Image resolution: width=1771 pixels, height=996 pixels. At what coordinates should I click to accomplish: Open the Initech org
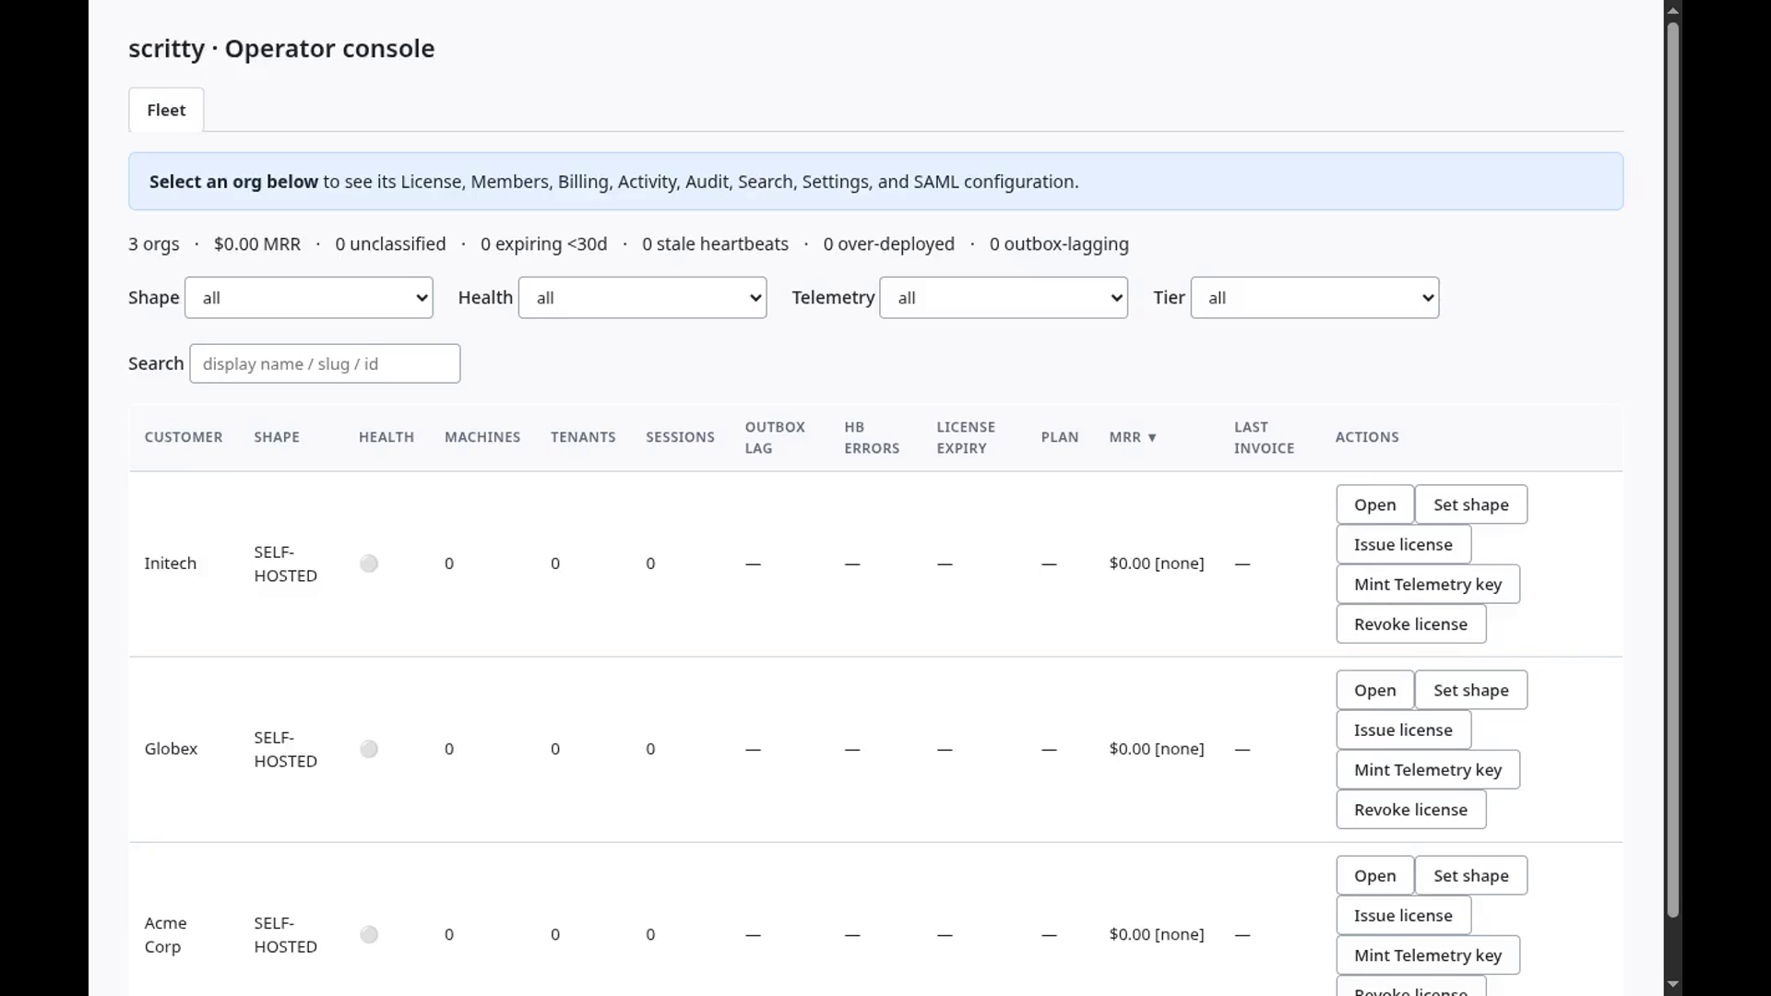click(1374, 504)
